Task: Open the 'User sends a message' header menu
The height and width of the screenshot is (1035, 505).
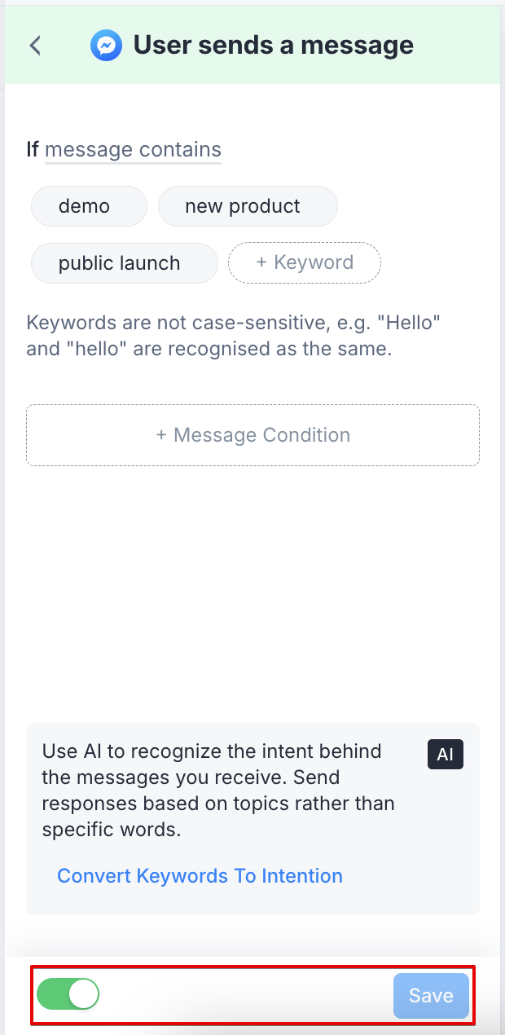Action: click(x=274, y=45)
